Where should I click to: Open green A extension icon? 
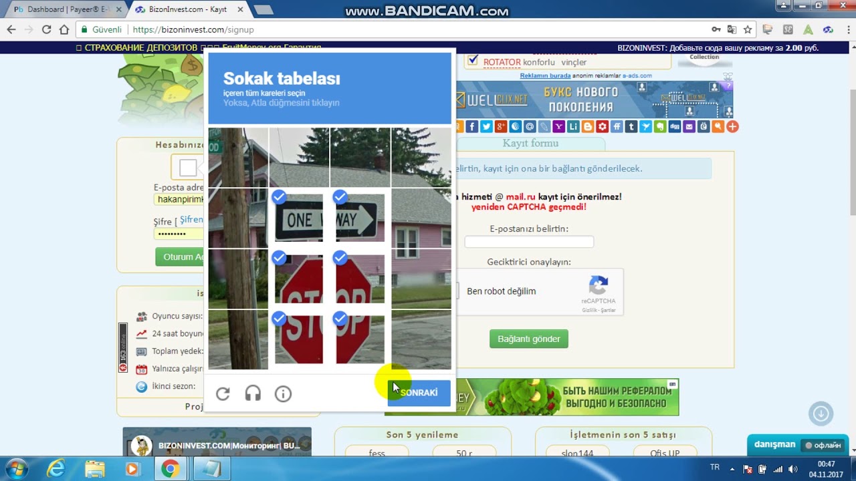(808, 29)
